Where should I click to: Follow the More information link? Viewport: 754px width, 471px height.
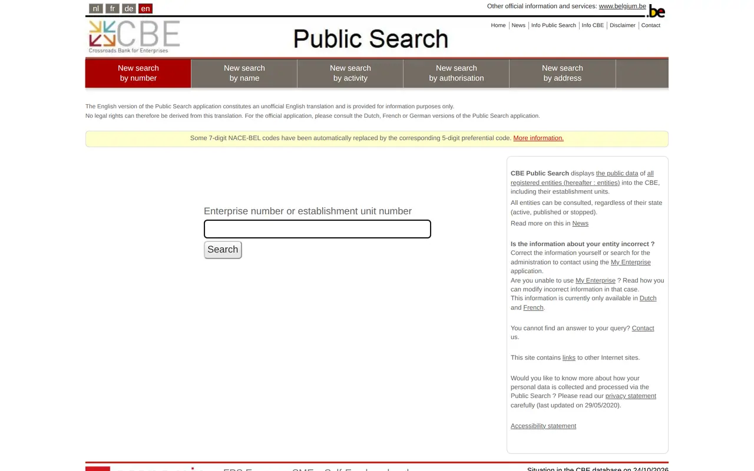(538, 138)
